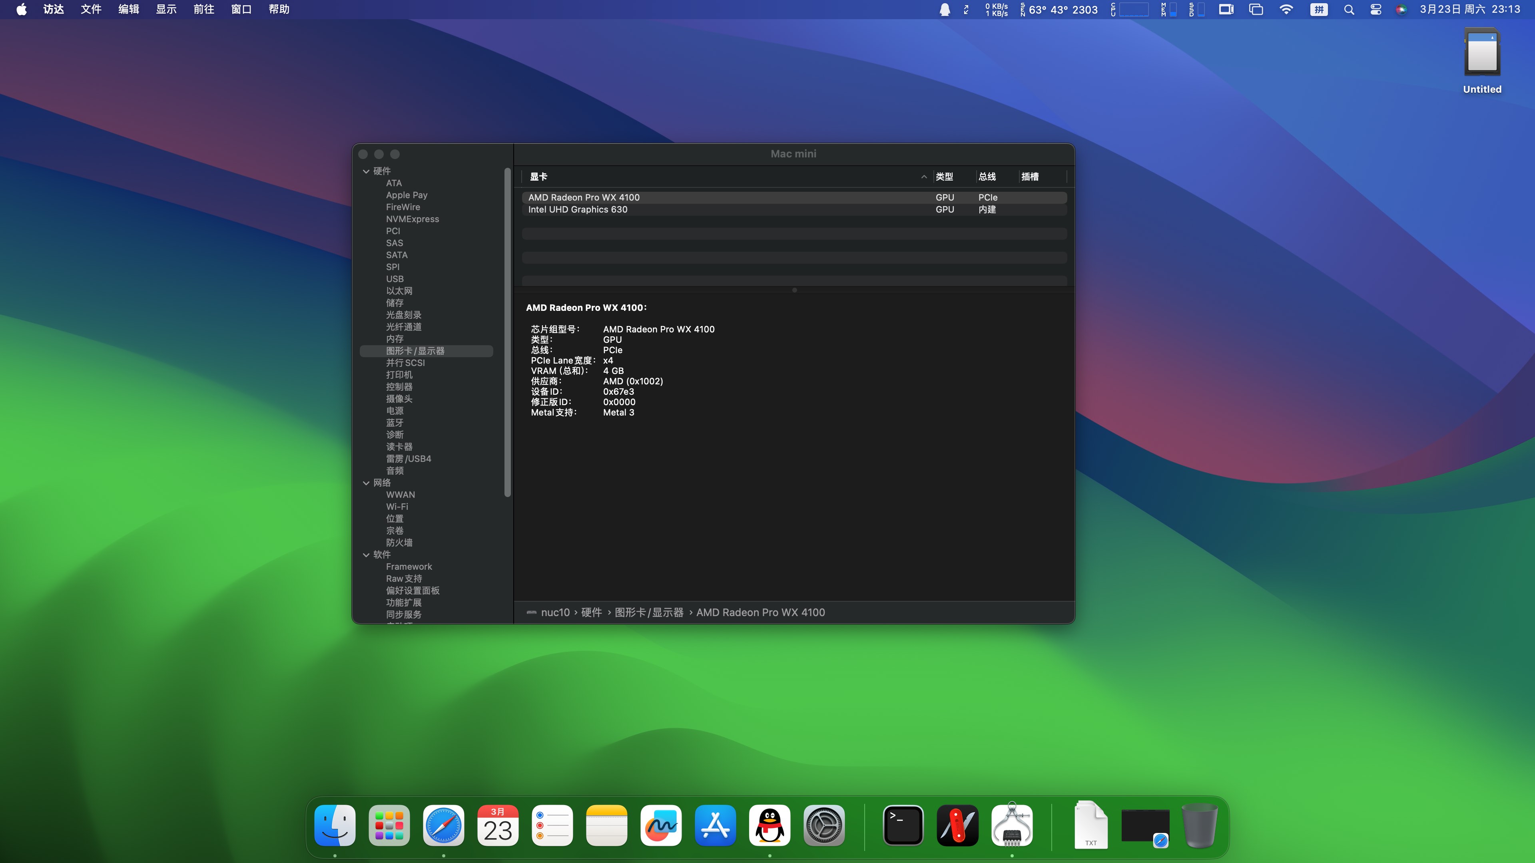
Task: Collapse the 网络 network section
Action: point(366,483)
